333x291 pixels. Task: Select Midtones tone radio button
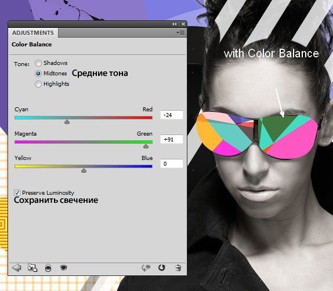click(38, 74)
